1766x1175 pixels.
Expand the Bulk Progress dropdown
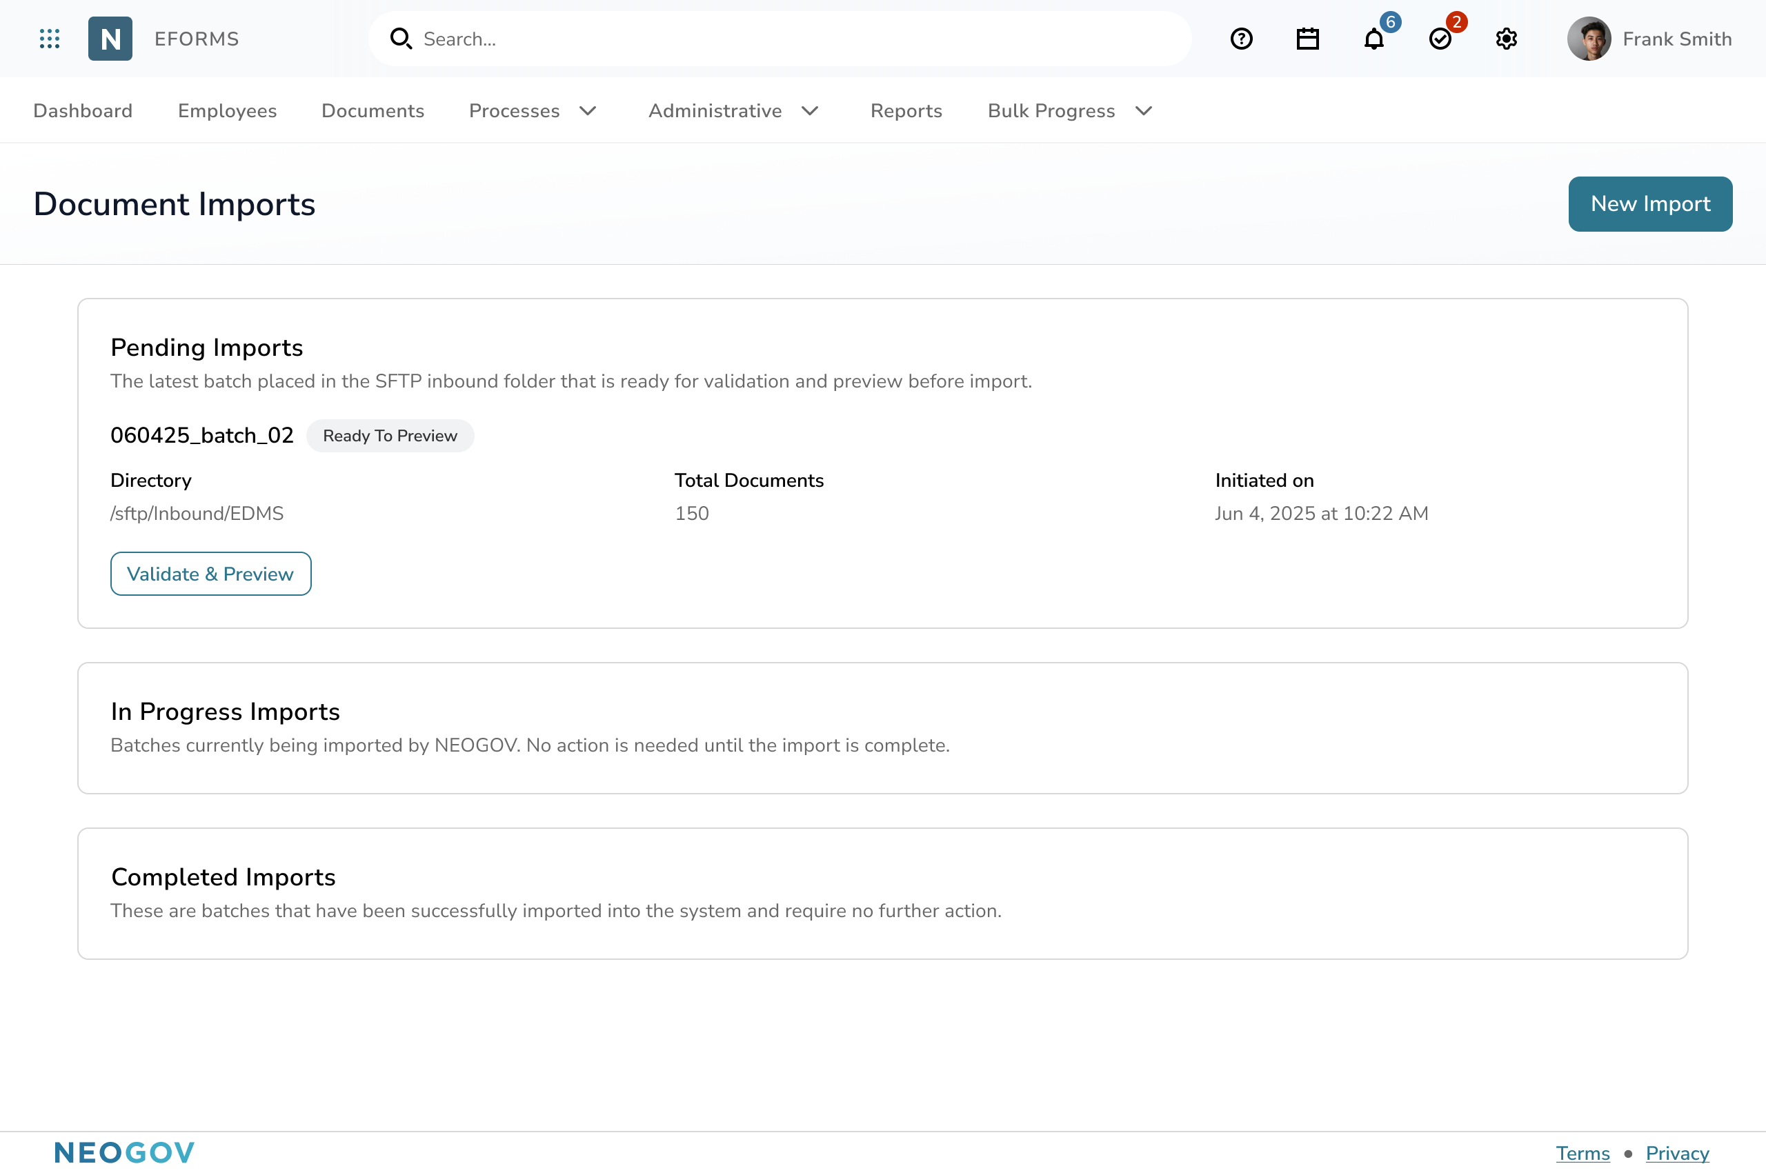pyautogui.click(x=1067, y=110)
